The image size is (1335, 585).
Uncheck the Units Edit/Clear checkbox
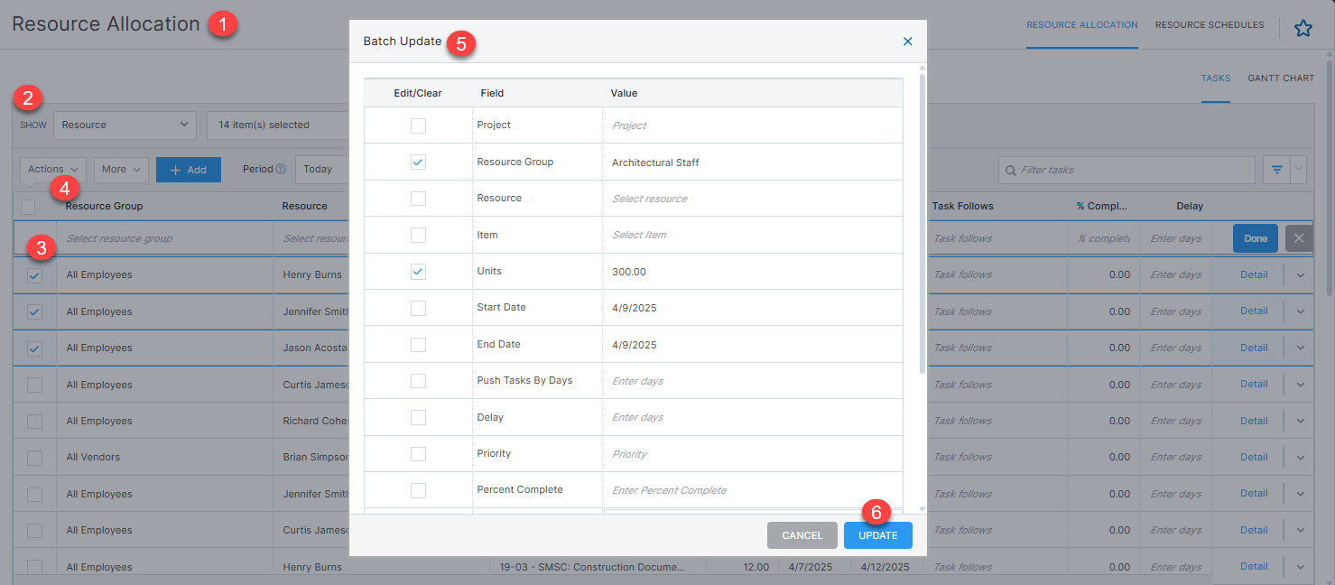[x=418, y=272]
